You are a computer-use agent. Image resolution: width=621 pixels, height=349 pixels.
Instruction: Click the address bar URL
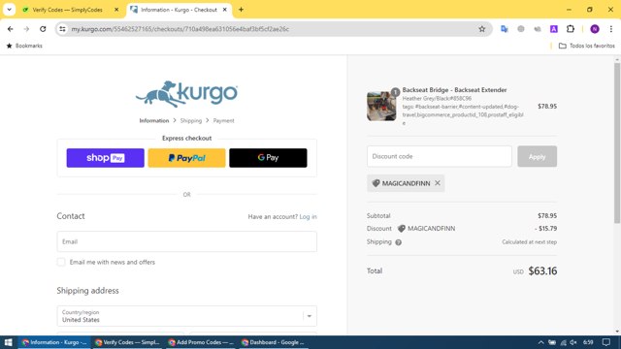pos(180,29)
